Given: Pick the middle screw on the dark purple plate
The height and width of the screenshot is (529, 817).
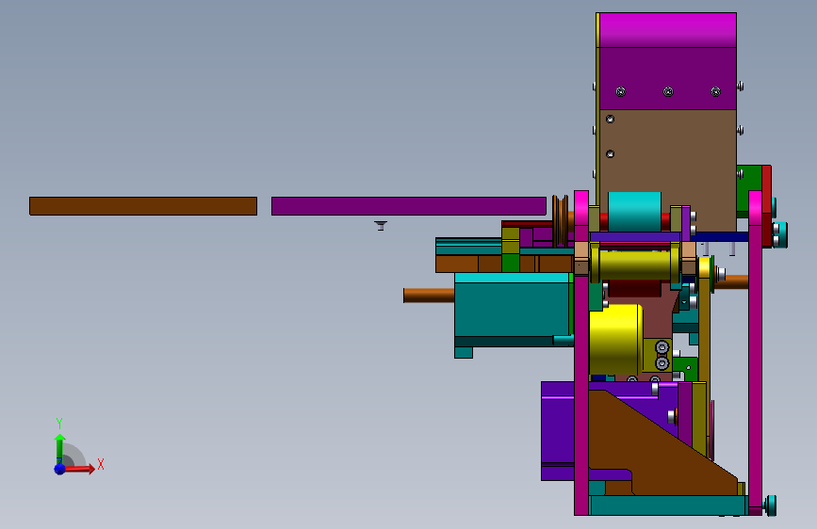Looking at the screenshot, I should tap(668, 91).
